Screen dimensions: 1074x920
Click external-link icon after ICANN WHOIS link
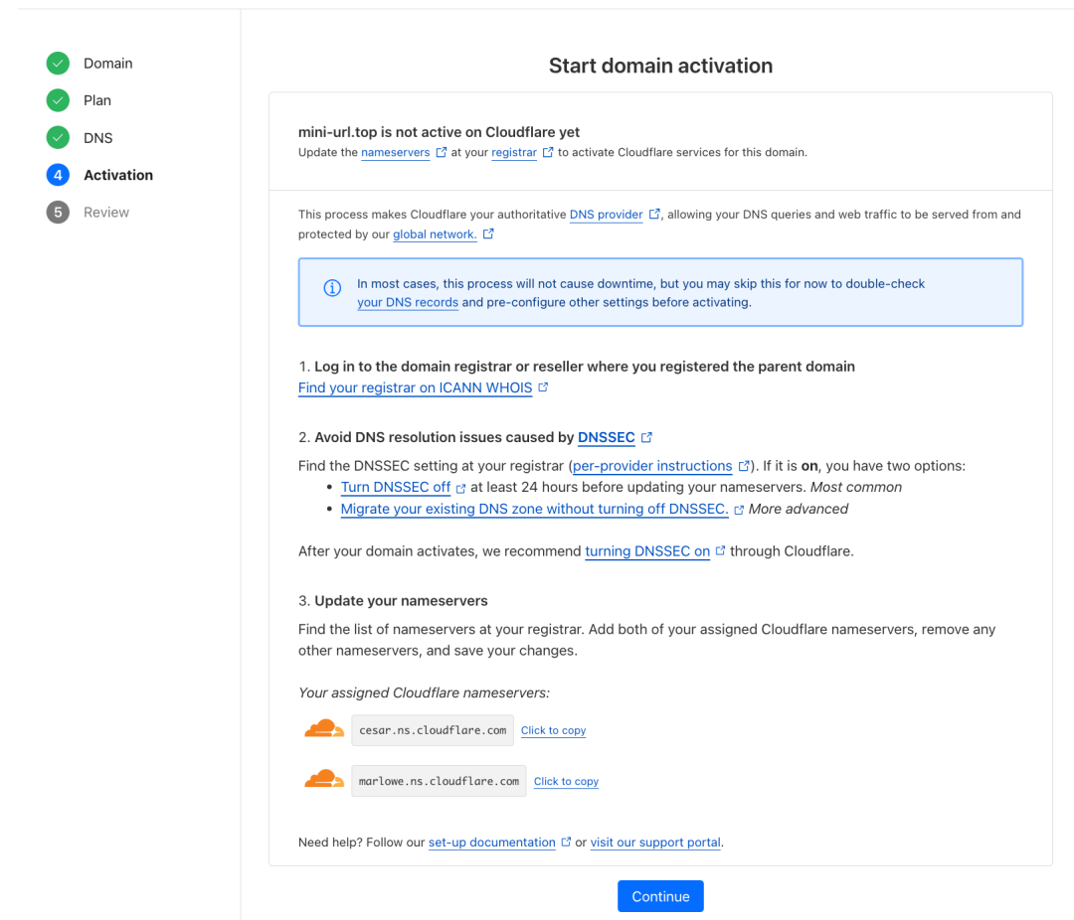(x=543, y=386)
